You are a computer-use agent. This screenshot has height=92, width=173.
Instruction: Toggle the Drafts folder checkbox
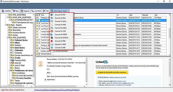click(x=11, y=57)
